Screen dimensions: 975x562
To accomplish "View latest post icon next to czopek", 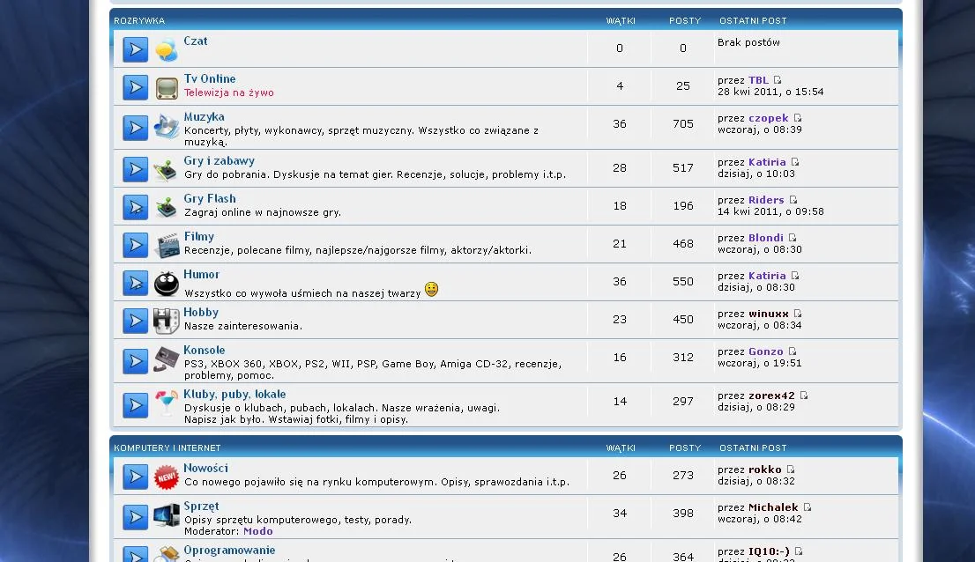I will tap(798, 118).
